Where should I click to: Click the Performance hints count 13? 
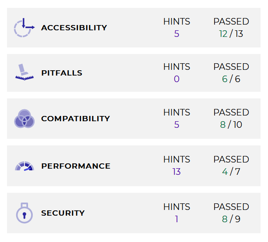[x=176, y=172]
